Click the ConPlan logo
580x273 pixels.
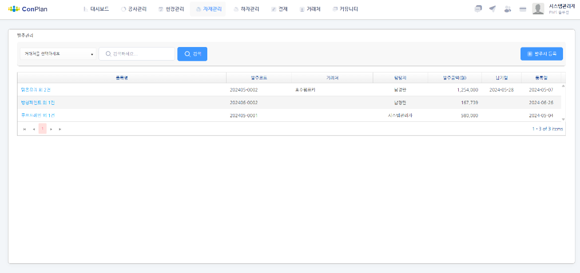tap(28, 9)
